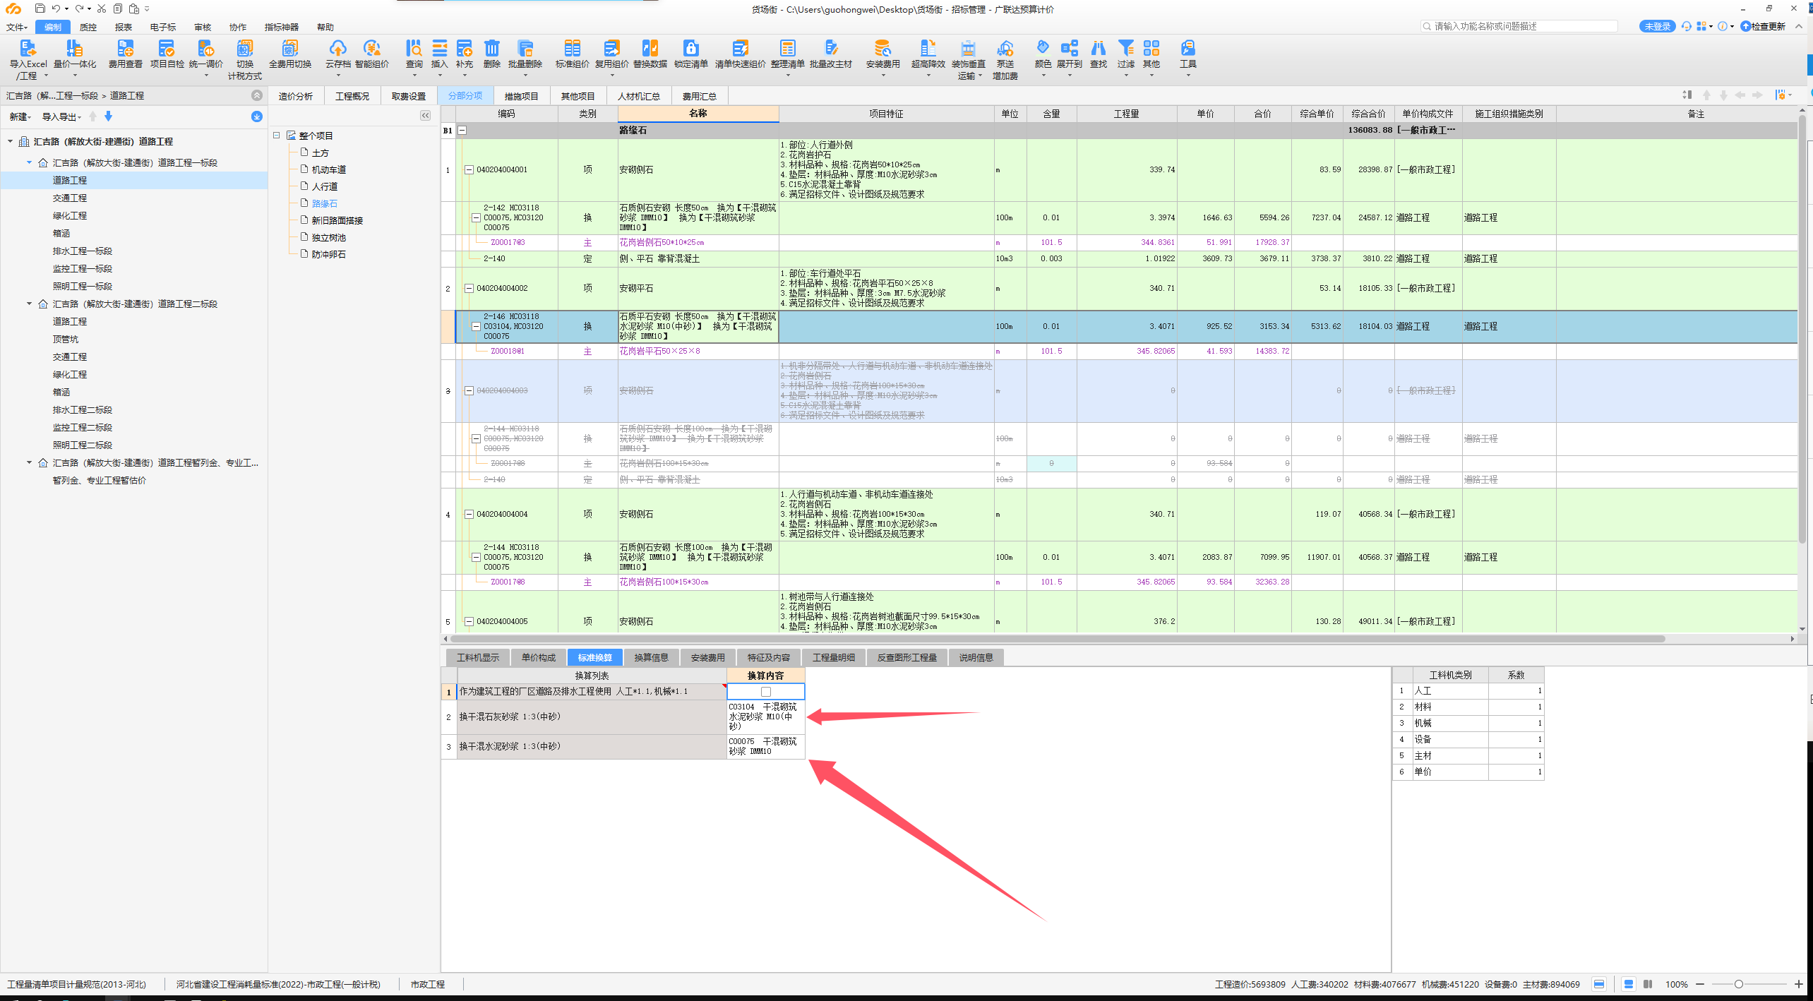Collapse the 道路工程一标段 tree node

[x=29, y=162]
